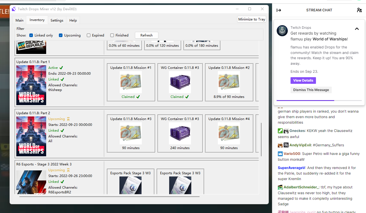
Task: Open the Main tab
Action: [19, 20]
